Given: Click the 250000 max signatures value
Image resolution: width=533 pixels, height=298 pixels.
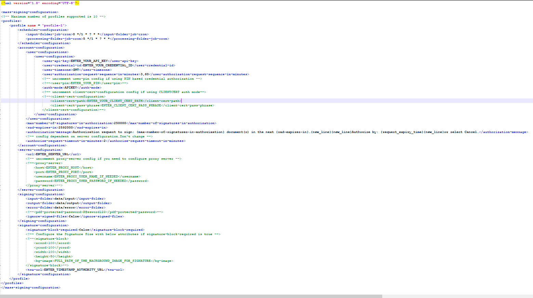Looking at the screenshot, I should tap(120, 123).
